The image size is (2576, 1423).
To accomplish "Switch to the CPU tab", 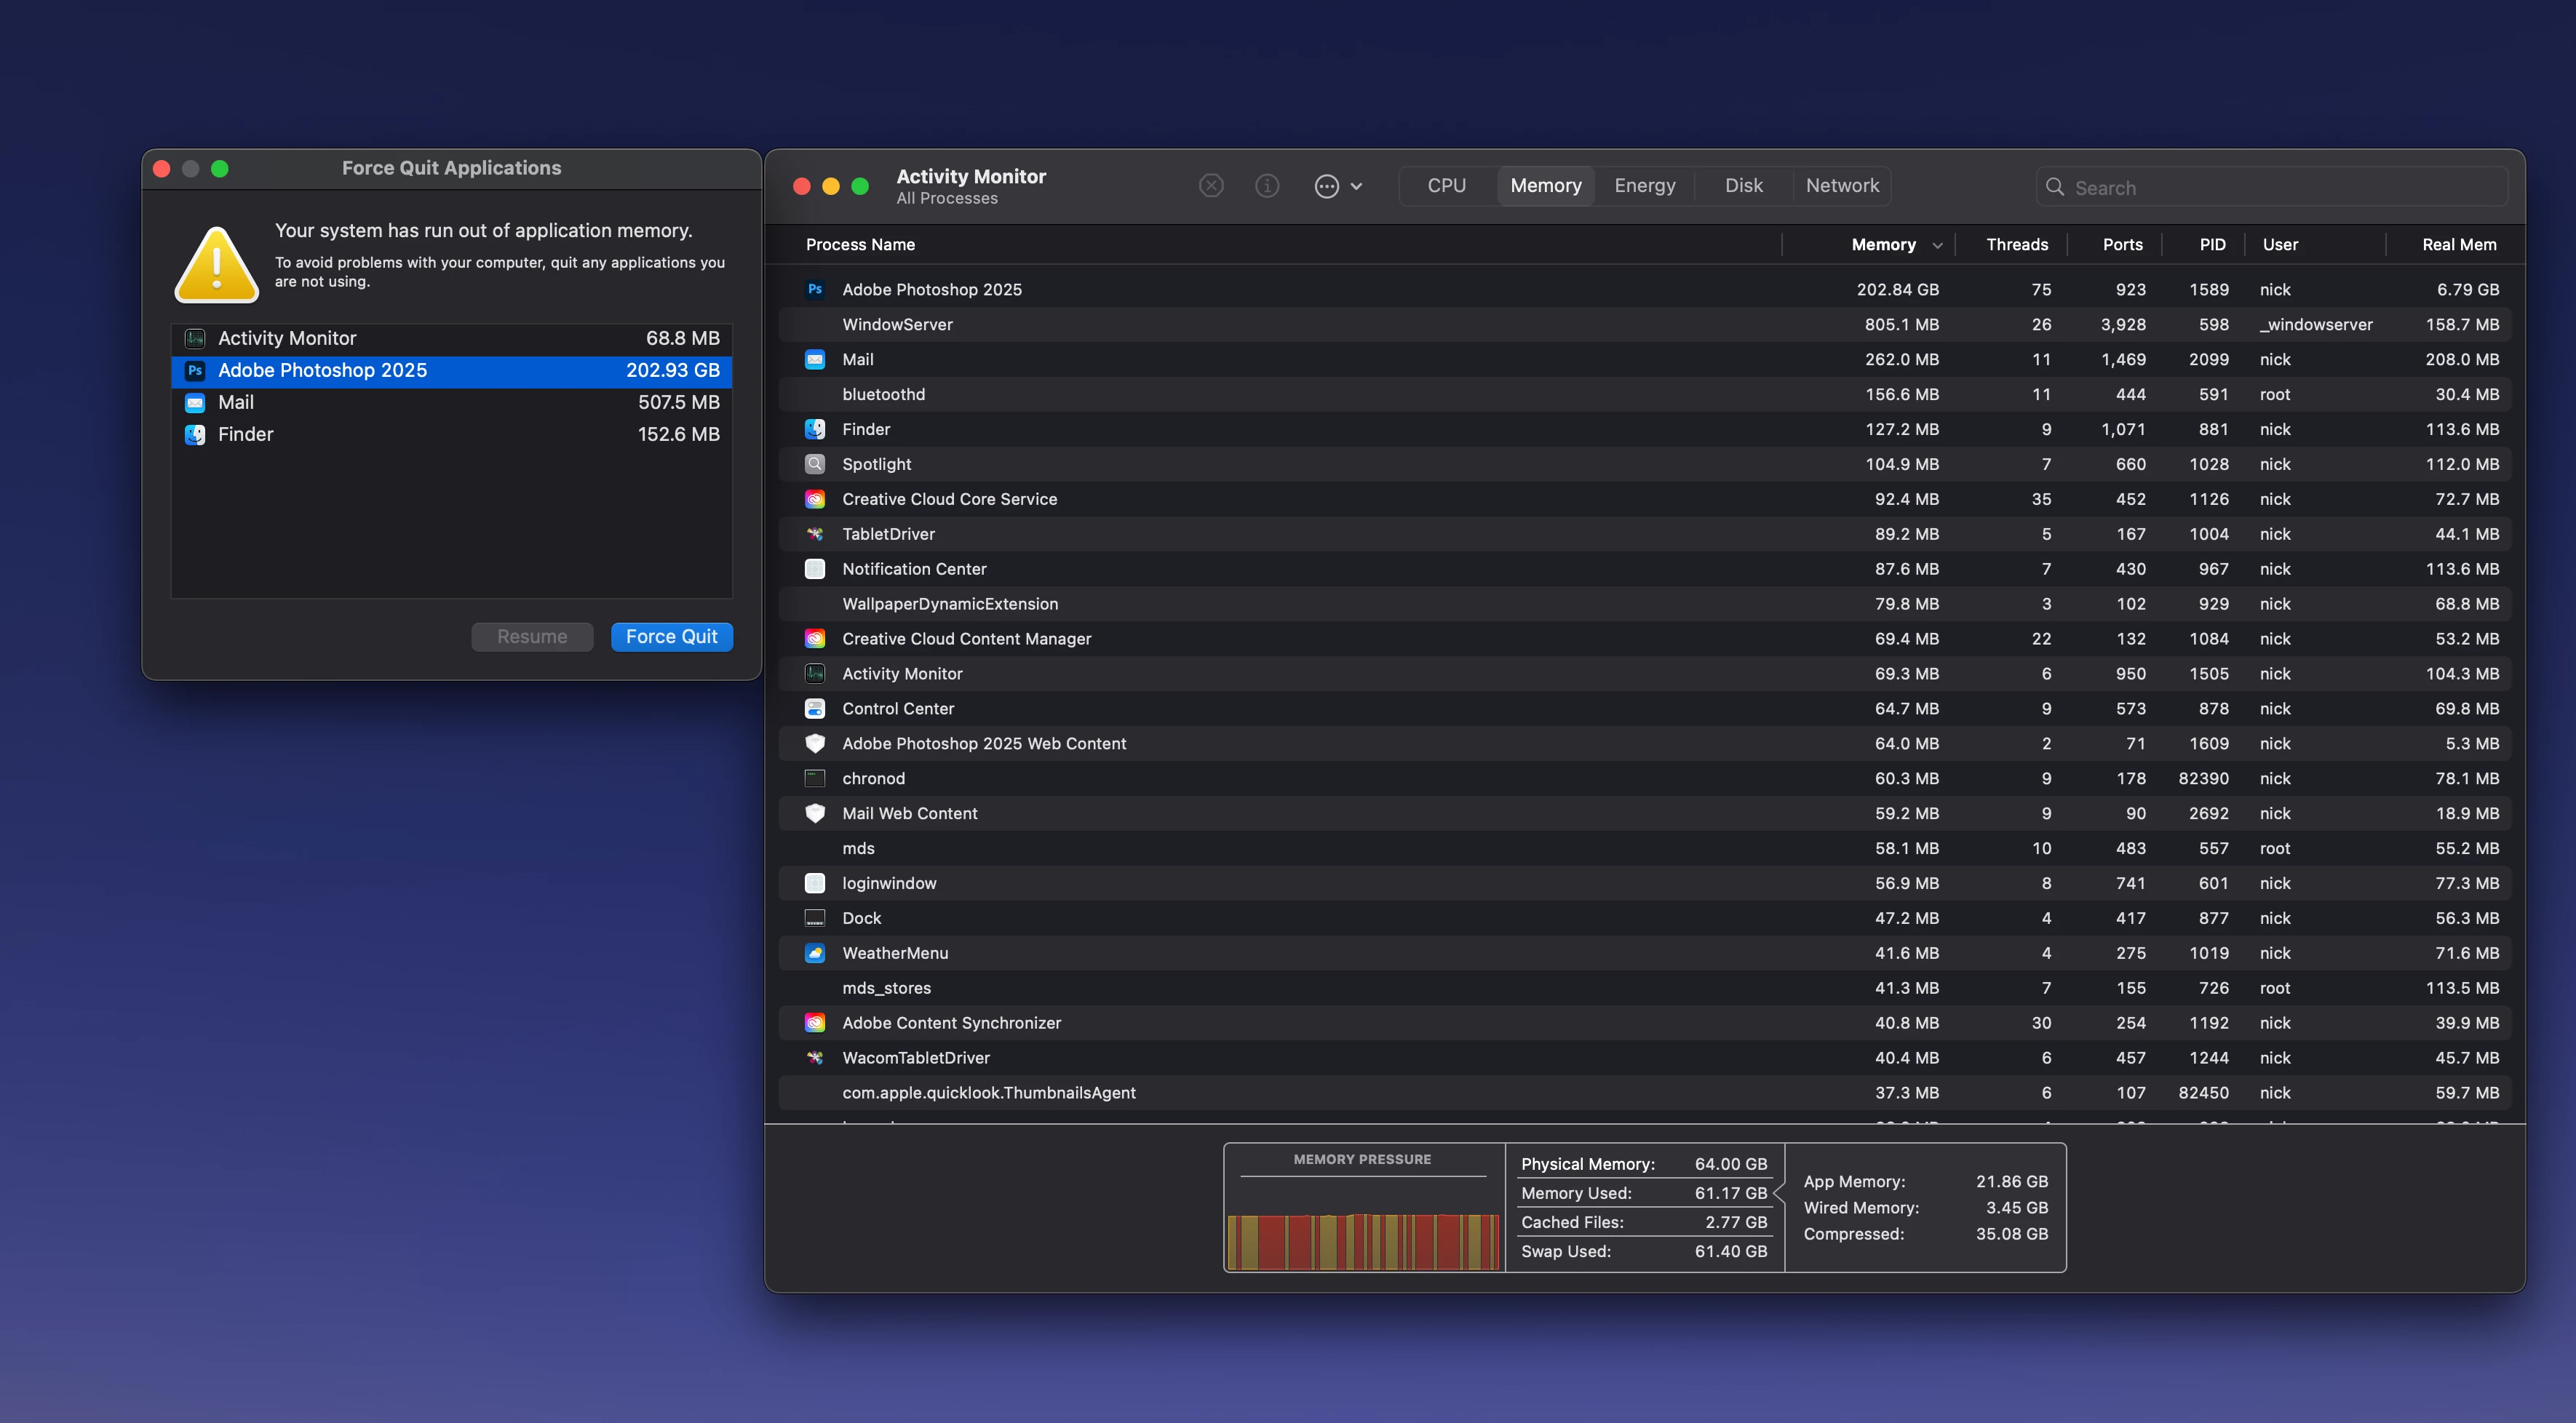I will [1446, 186].
